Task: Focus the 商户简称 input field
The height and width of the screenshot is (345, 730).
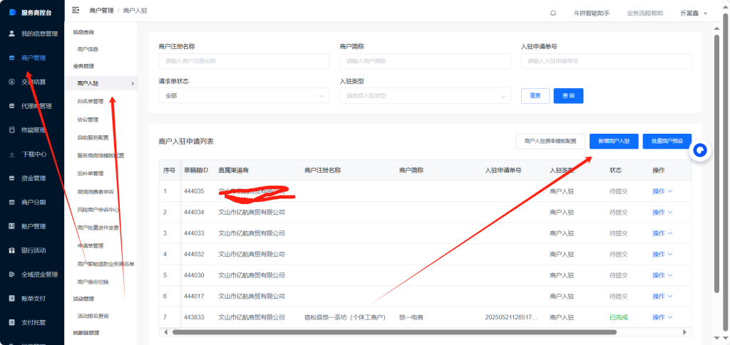Action: point(425,61)
